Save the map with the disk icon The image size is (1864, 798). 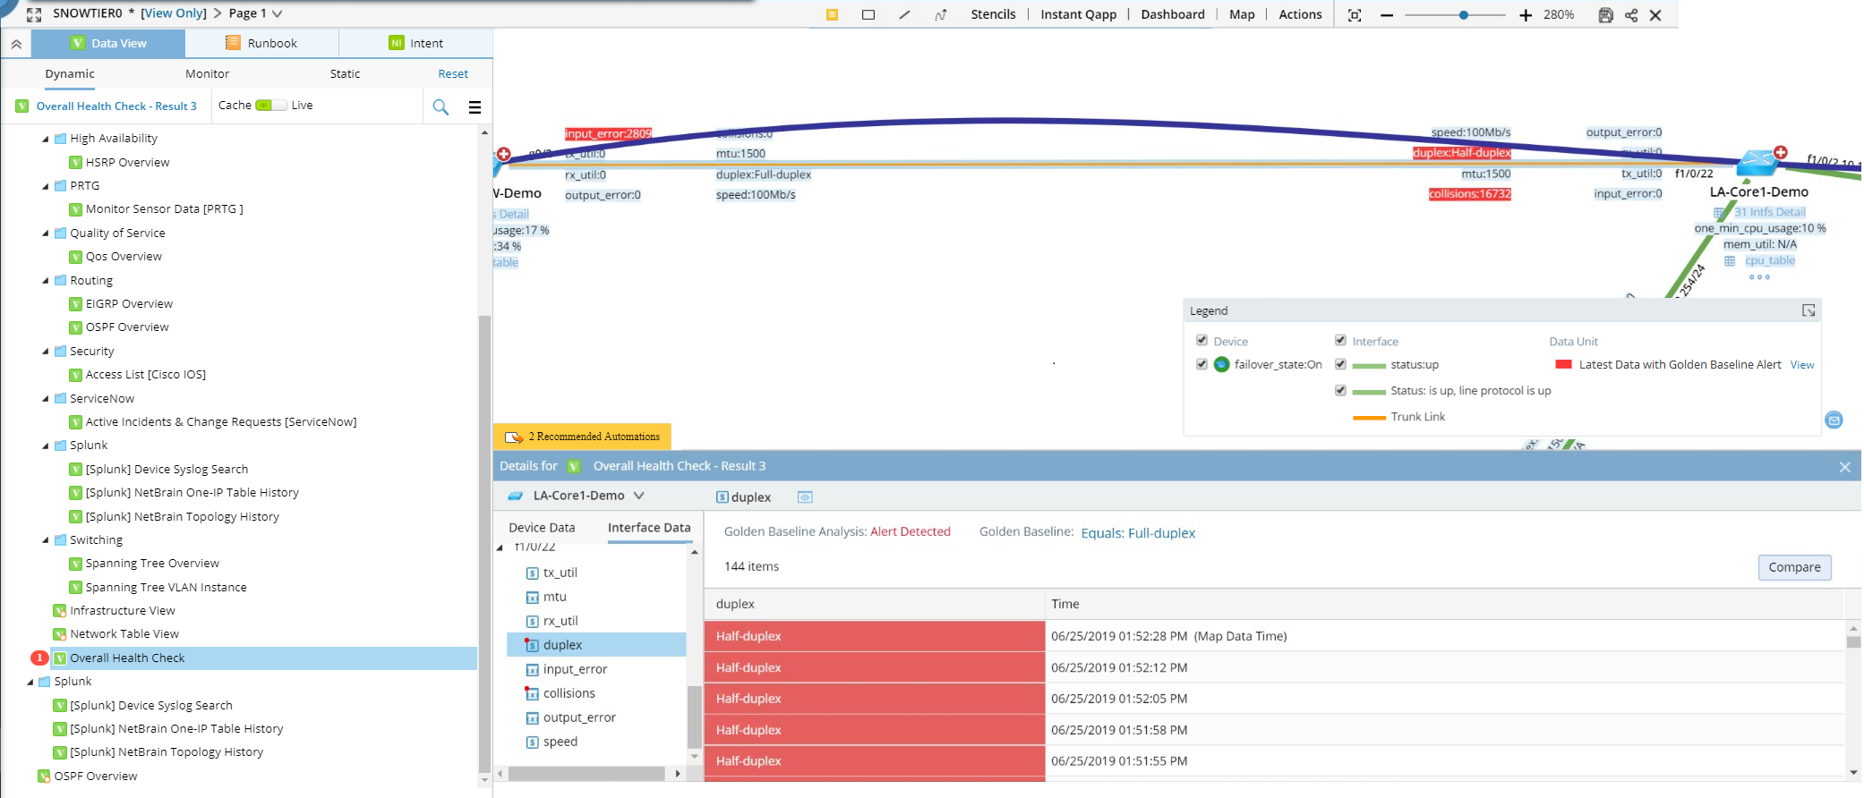pyautogui.click(x=1605, y=15)
